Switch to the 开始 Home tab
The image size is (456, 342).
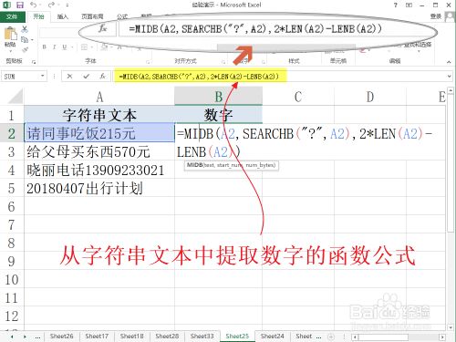[38, 16]
